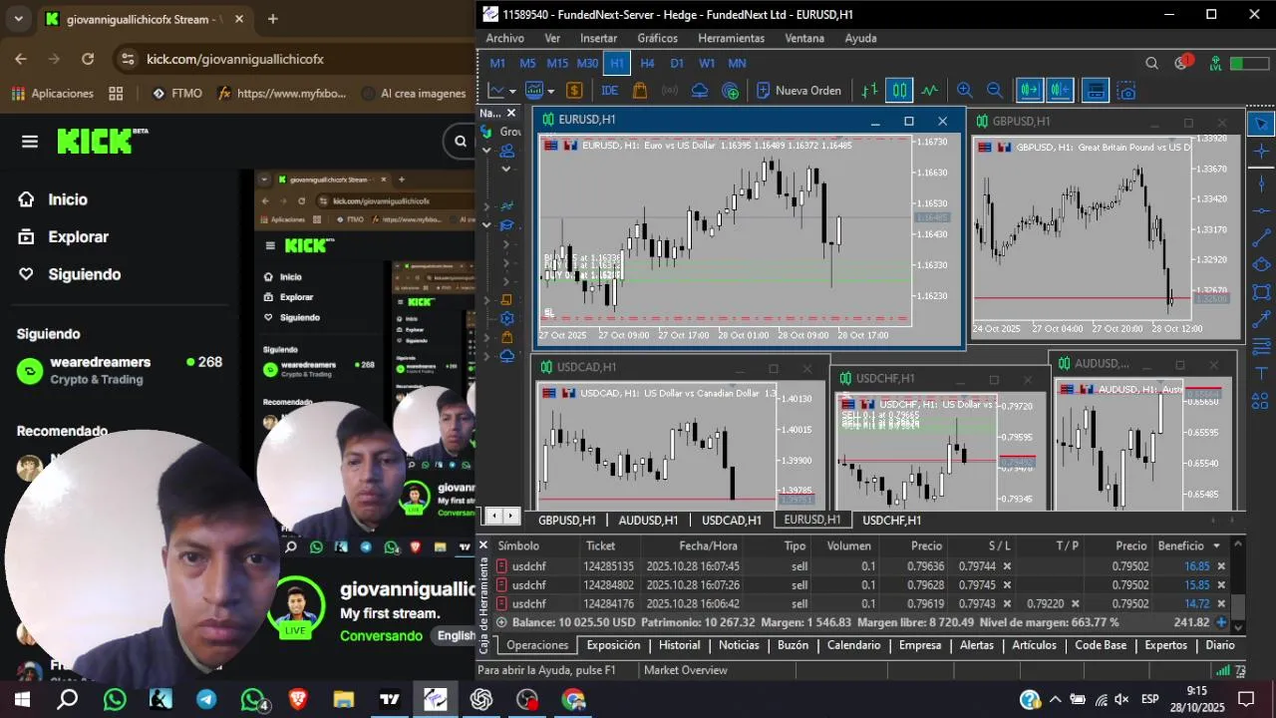Switch timeframe to W1

pyautogui.click(x=707, y=63)
